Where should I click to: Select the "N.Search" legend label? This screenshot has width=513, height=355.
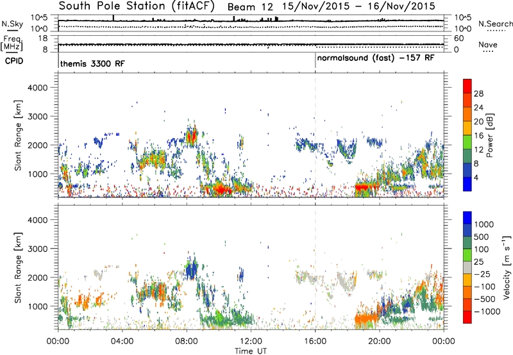tap(495, 24)
